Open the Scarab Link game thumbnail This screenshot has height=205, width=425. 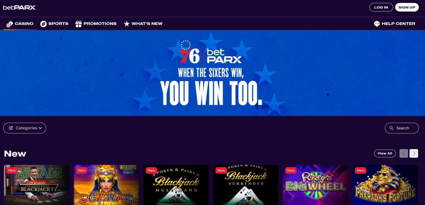[x=106, y=185]
